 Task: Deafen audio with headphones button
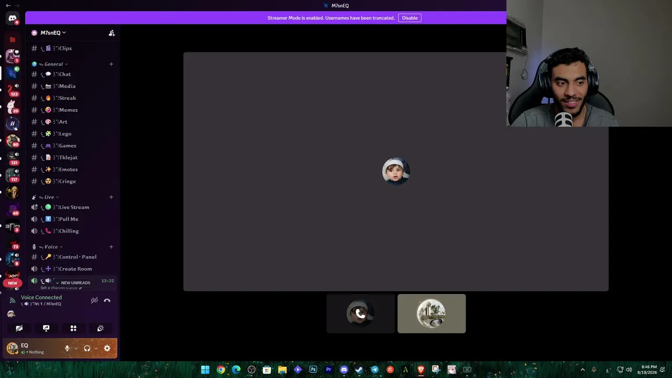tap(87, 348)
